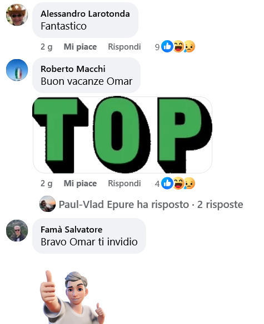Open Roberto Macchi's flag avatar
The image size is (264, 324).
[x=17, y=70]
